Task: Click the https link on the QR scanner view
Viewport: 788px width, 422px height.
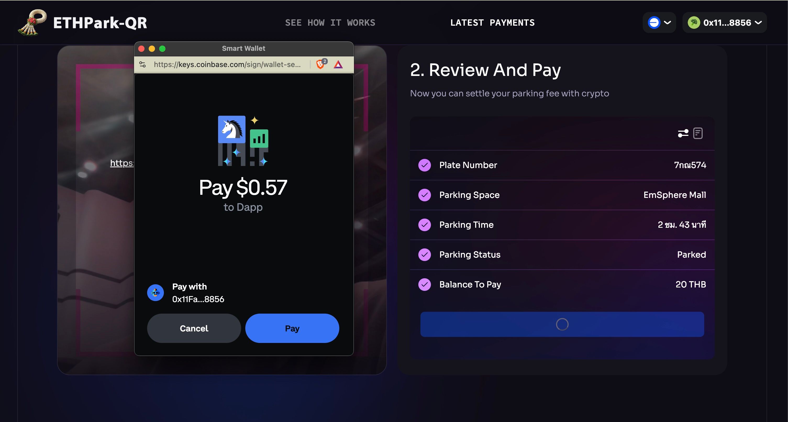Action: tap(122, 163)
